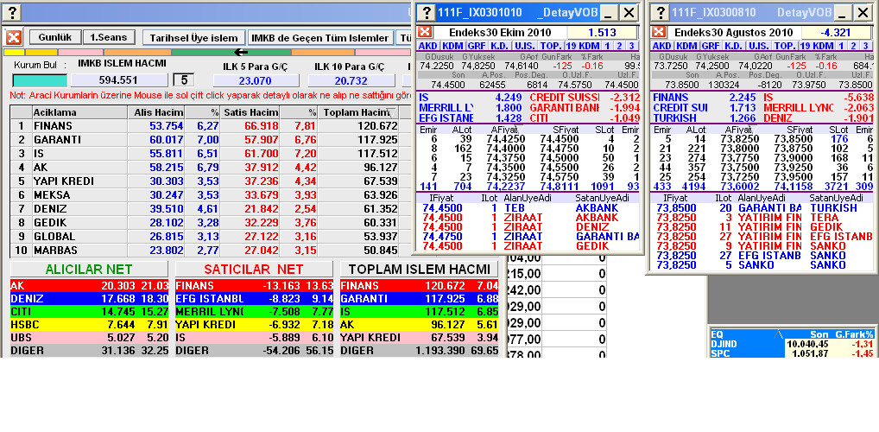Select U.I.S. tab in Endeks30 Agustos window
Image resolution: width=879 pixels, height=432 pixels.
pyautogui.click(x=759, y=46)
